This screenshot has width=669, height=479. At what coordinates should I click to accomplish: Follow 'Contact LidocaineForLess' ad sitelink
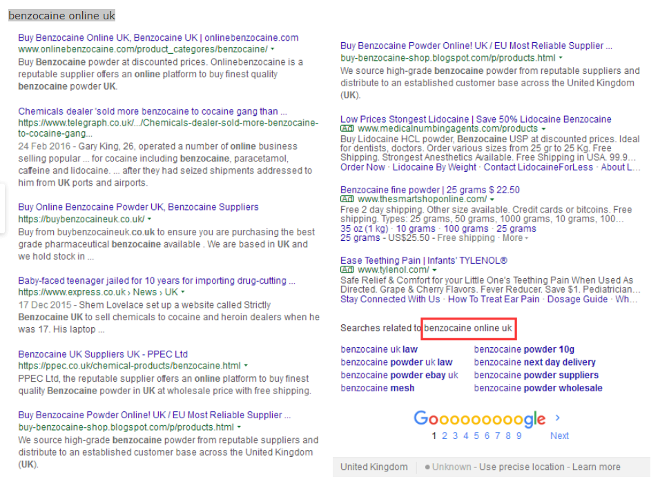point(539,167)
